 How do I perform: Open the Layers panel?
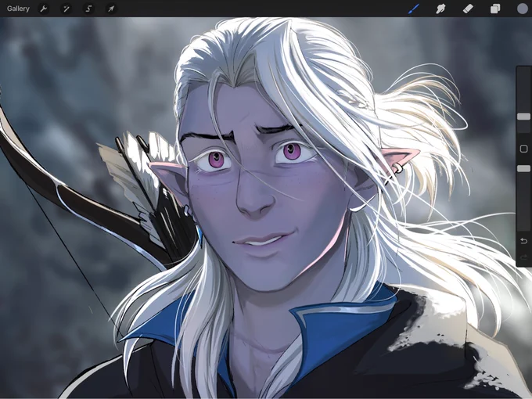(495, 9)
